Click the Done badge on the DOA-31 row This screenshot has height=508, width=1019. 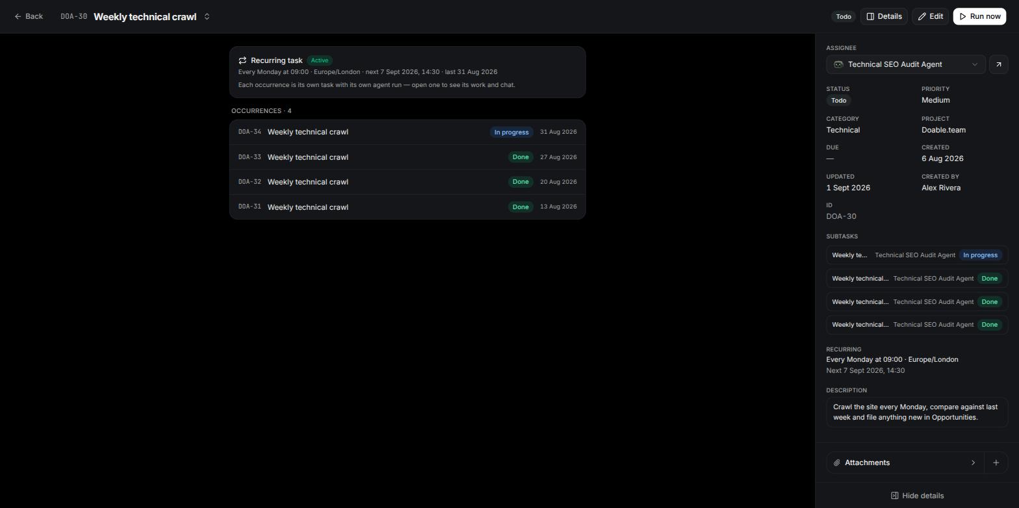(x=521, y=207)
